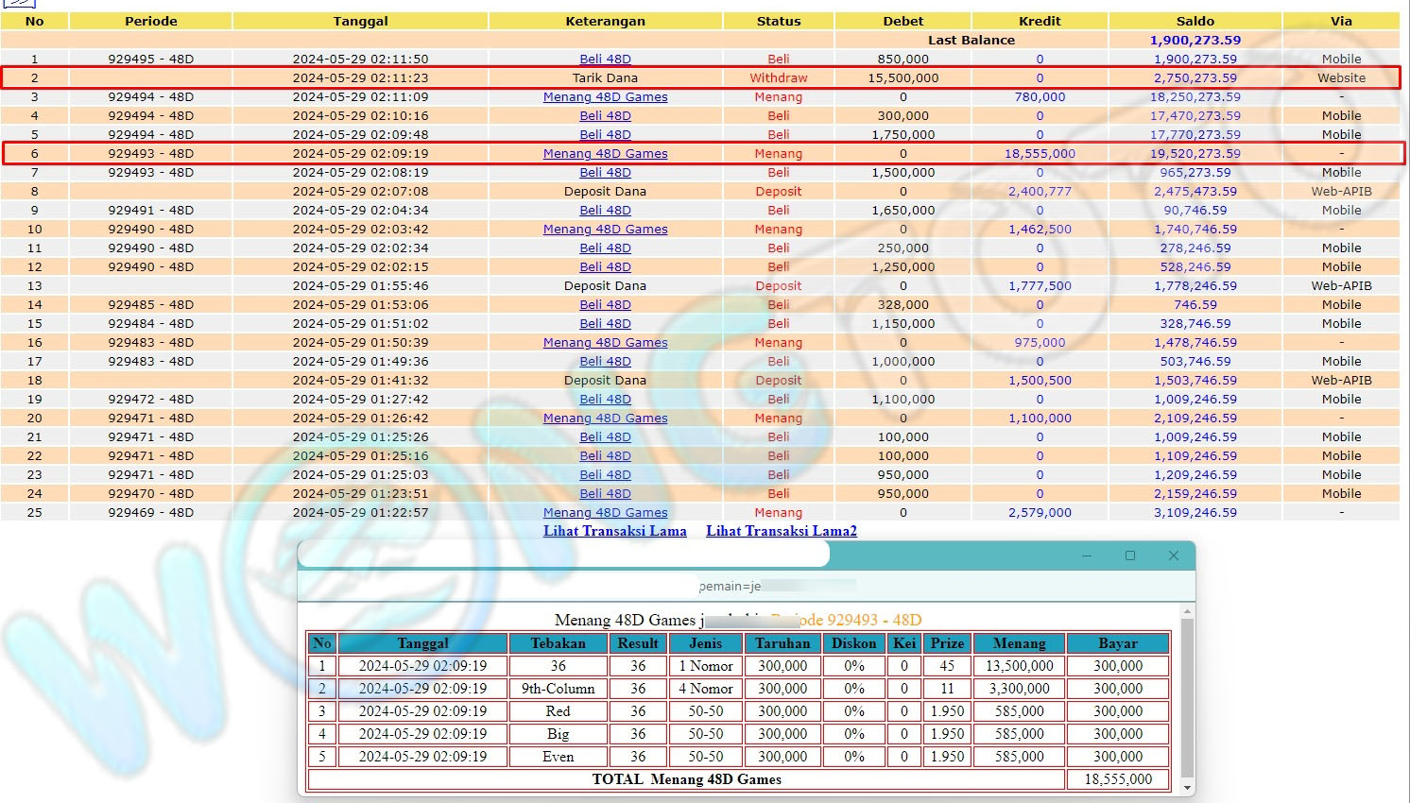The width and height of the screenshot is (1410, 803).
Task: Click the Menang column header in popup table
Action: pyautogui.click(x=1019, y=643)
